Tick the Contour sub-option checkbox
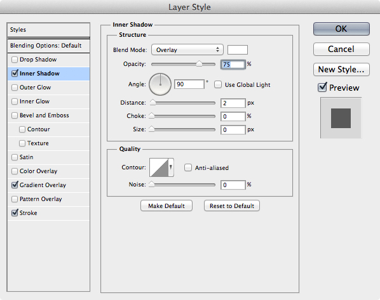 [22, 129]
